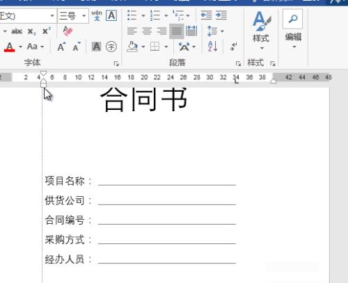Open the 编辑 editing menu
The height and width of the screenshot is (283, 348).
[293, 29]
